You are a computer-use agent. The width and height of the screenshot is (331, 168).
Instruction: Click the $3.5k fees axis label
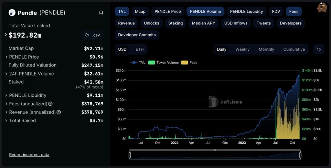(x=318, y=71)
